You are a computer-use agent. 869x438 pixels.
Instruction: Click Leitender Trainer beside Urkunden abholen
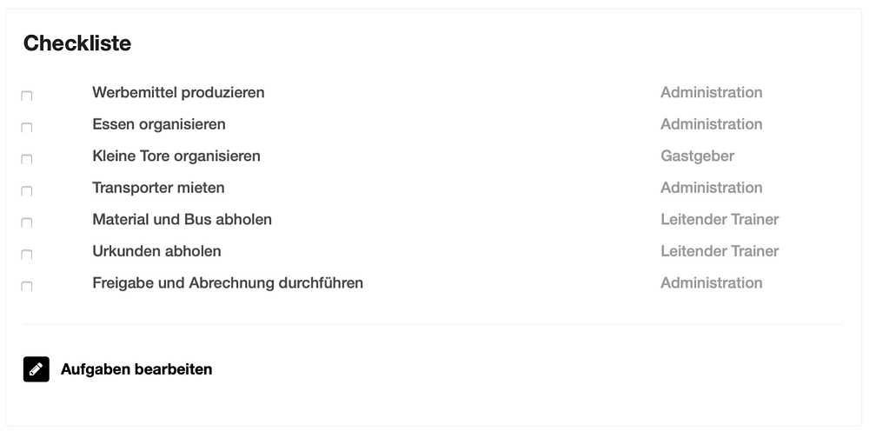(720, 251)
